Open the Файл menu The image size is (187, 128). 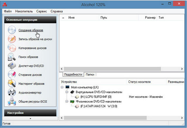8,11
